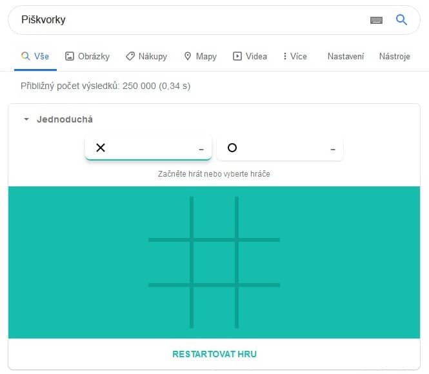Place mark in middle-left board cell
Image resolution: width=429 pixels, height=374 pixels.
point(169,262)
